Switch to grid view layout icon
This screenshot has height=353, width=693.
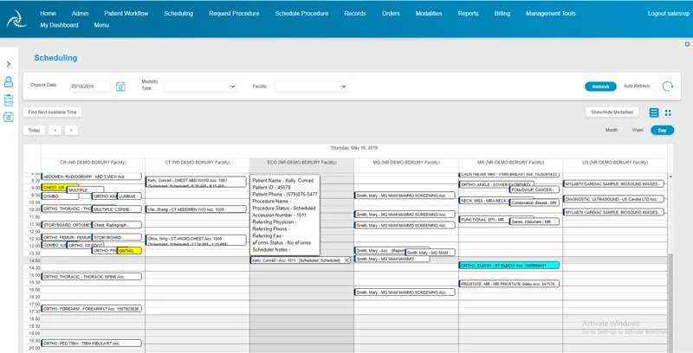tap(668, 112)
